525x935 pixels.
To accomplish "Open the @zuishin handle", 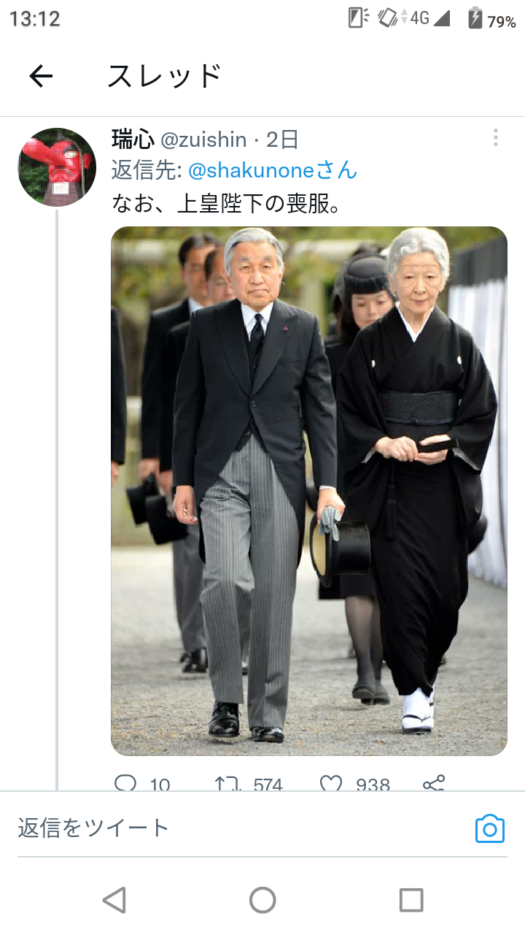I will 203,139.
